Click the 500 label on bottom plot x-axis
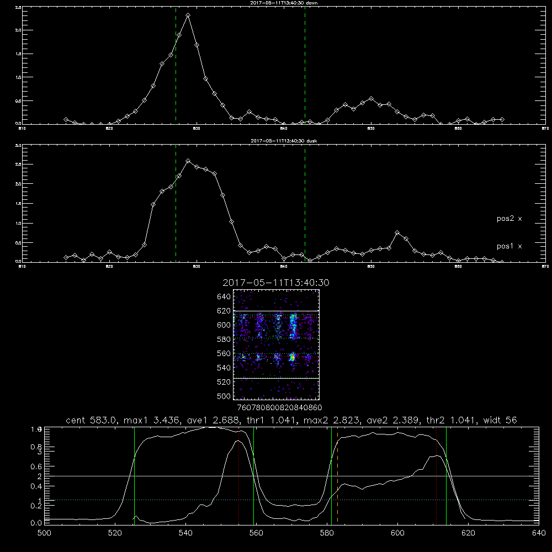Image resolution: width=552 pixels, height=552 pixels. pyautogui.click(x=44, y=533)
